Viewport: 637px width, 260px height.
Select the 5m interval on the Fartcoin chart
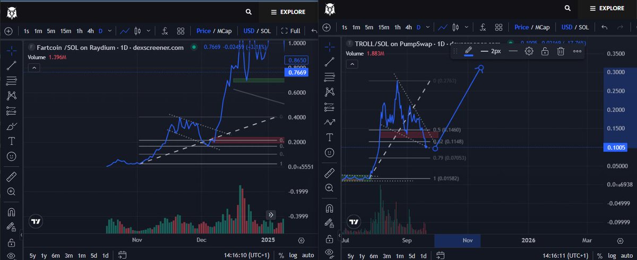(x=52, y=31)
